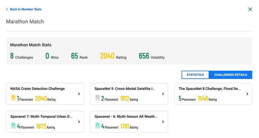
Task: Open Spacenet 6 Multi-Sensor All Weather card
Action: pos(129,122)
